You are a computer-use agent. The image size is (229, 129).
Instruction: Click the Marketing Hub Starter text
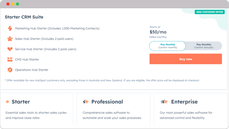coord(57,29)
